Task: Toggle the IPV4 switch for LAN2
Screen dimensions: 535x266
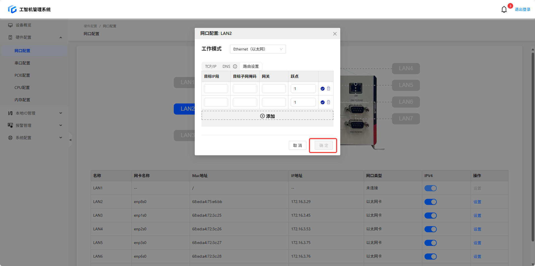Action: click(x=430, y=202)
